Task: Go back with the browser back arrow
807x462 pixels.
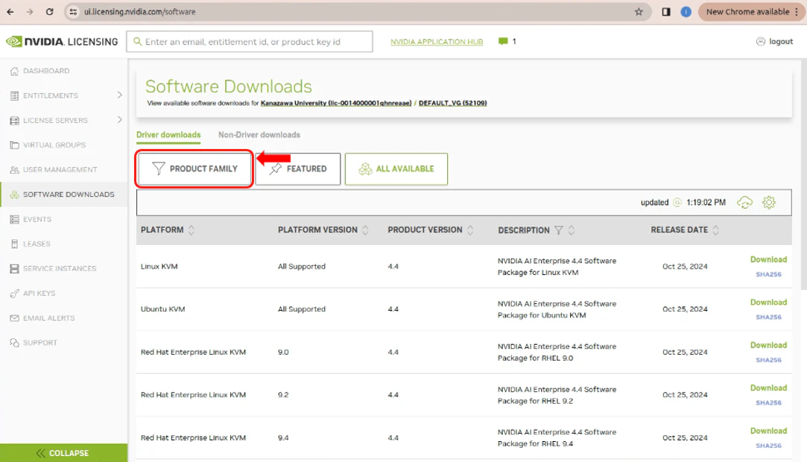Action: 10,11
